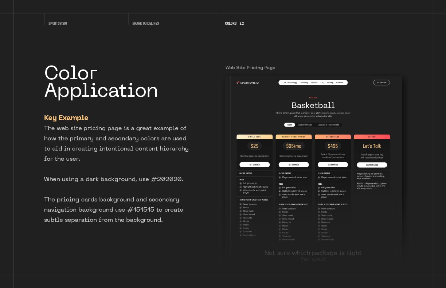This screenshot has height=288, width=446.
Task: Open the Contact navigation link
Action: coord(340,83)
